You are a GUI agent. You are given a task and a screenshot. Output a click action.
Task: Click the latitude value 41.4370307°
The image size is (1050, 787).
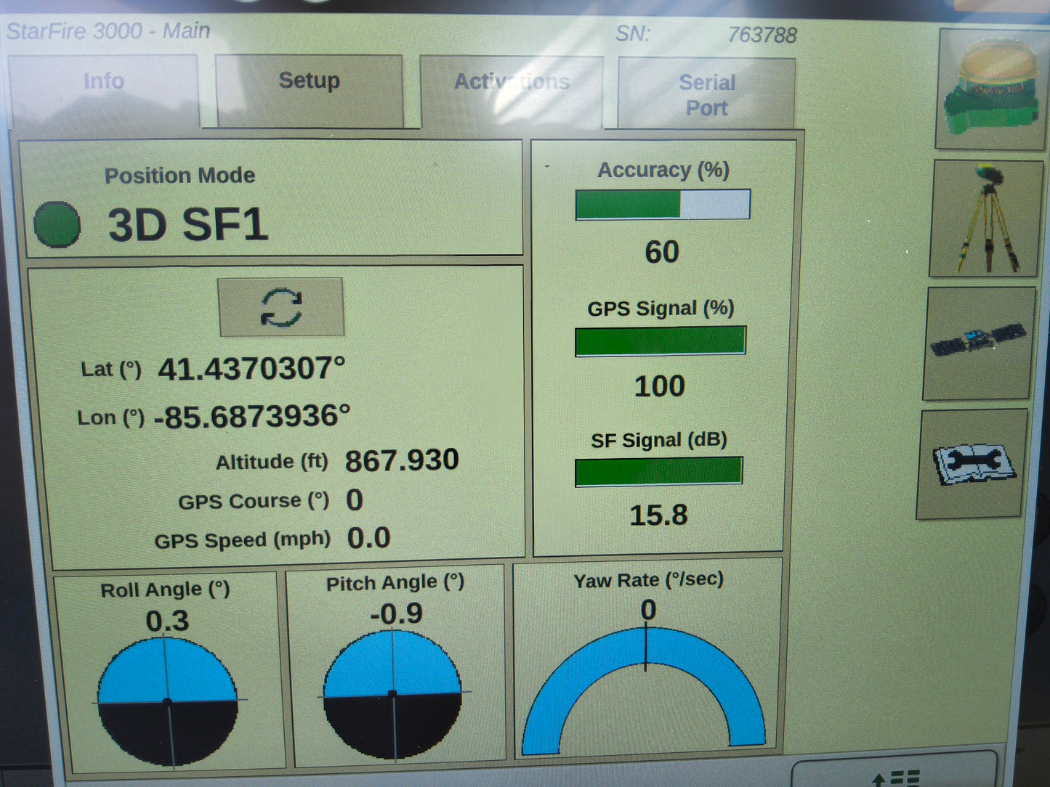[251, 369]
